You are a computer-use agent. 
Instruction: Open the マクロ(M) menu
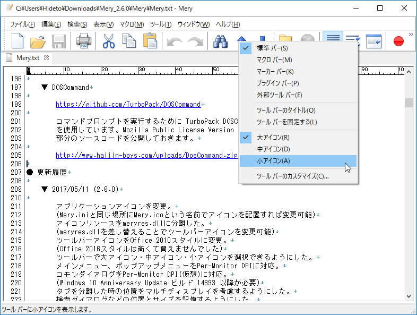(132, 24)
